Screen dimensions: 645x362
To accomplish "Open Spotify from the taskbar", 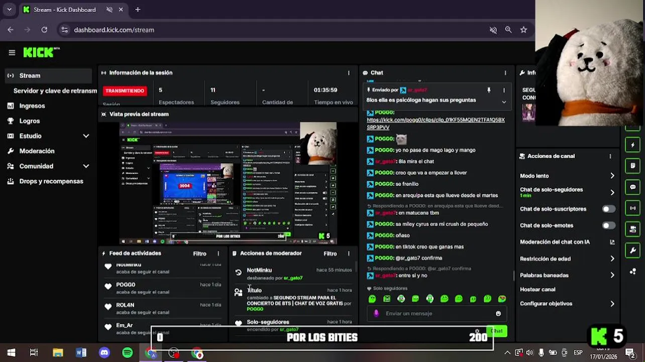I will coord(128,353).
